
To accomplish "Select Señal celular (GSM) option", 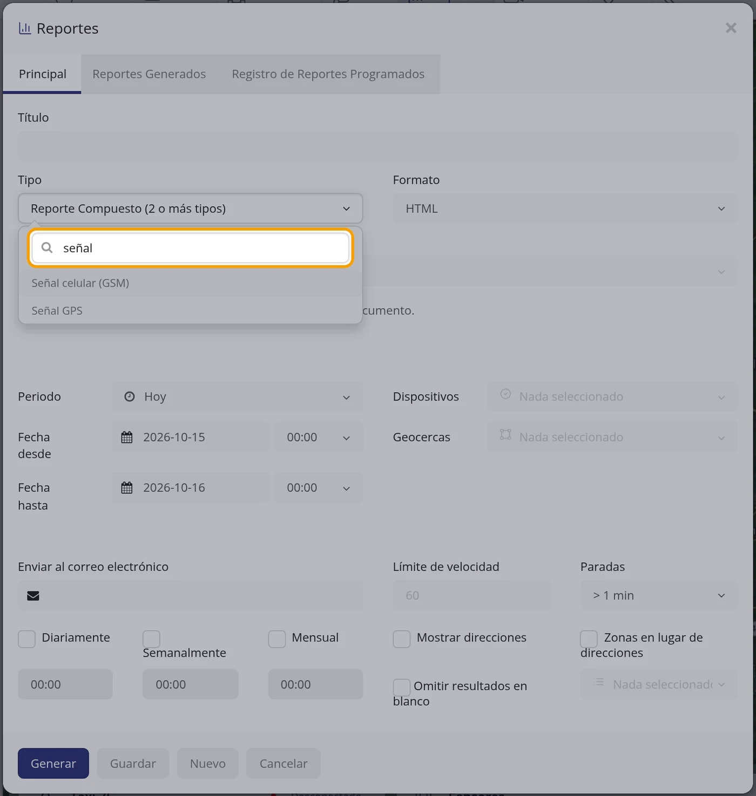I will pyautogui.click(x=190, y=283).
